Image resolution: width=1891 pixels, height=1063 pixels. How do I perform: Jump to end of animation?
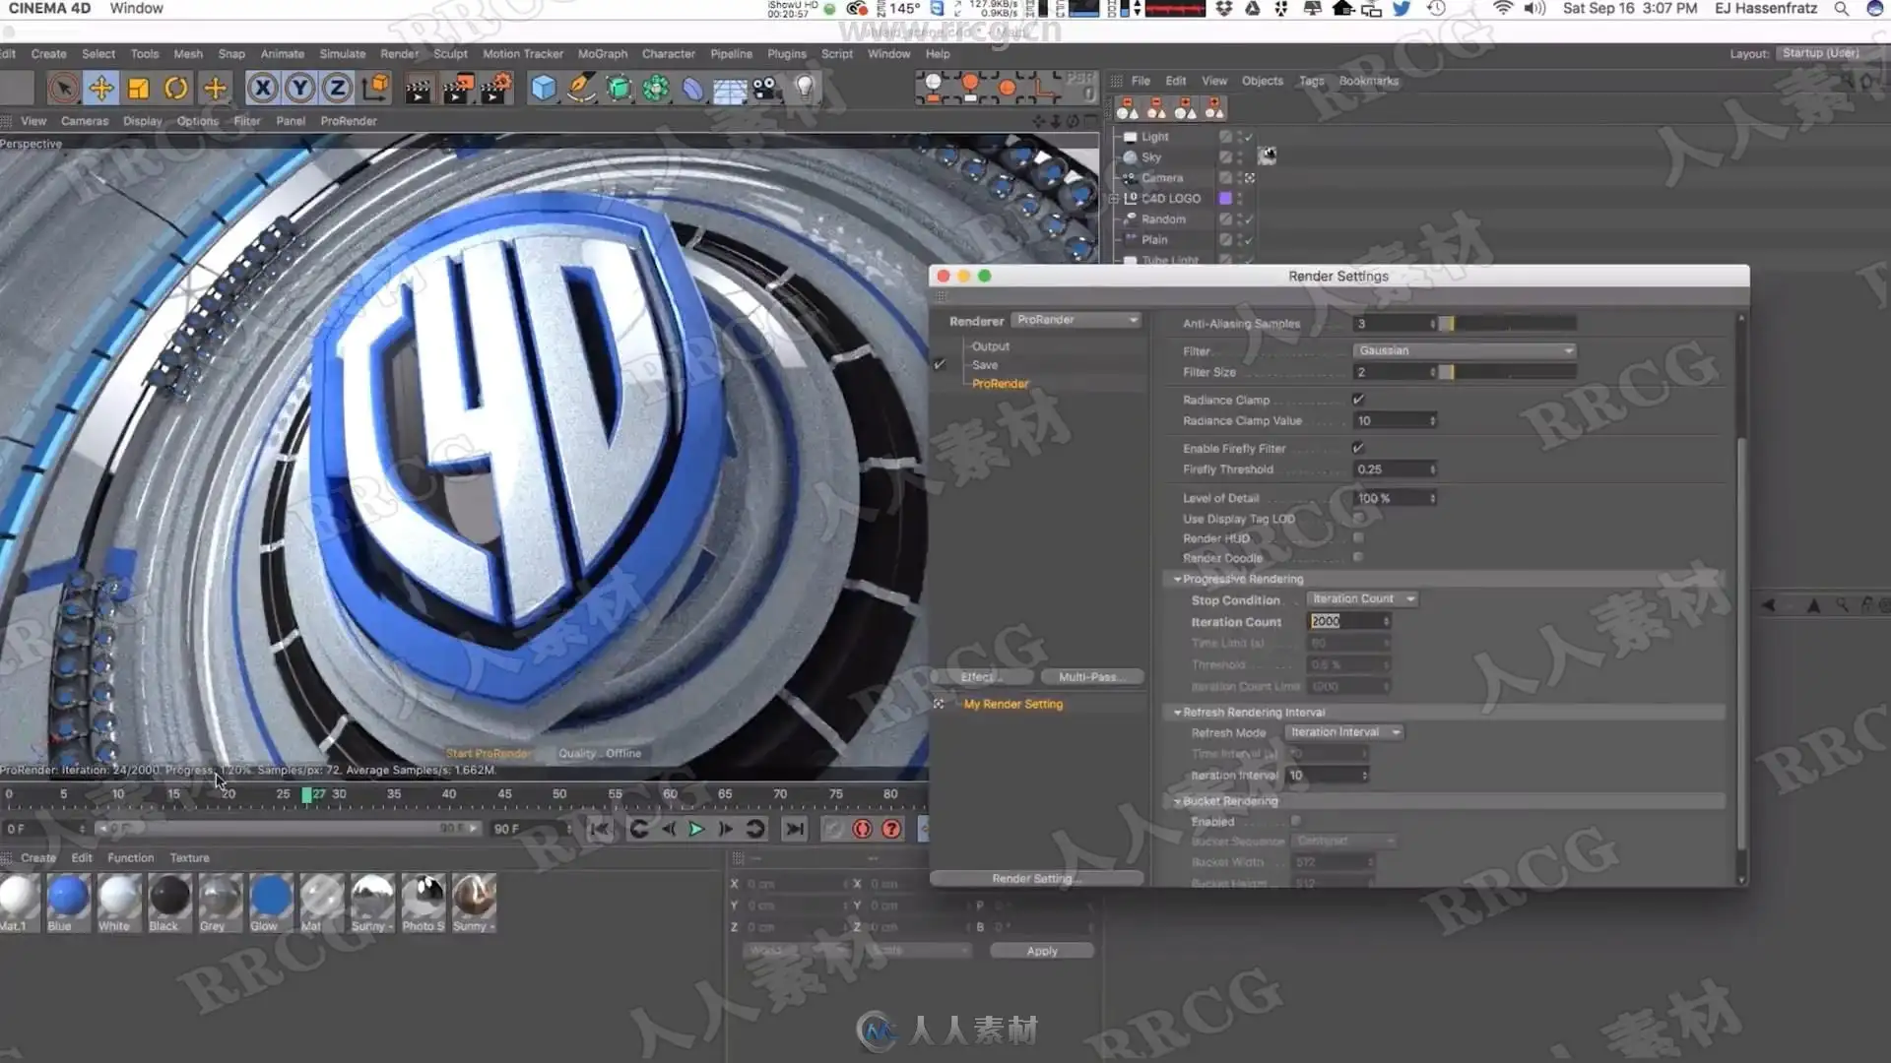[x=794, y=829]
